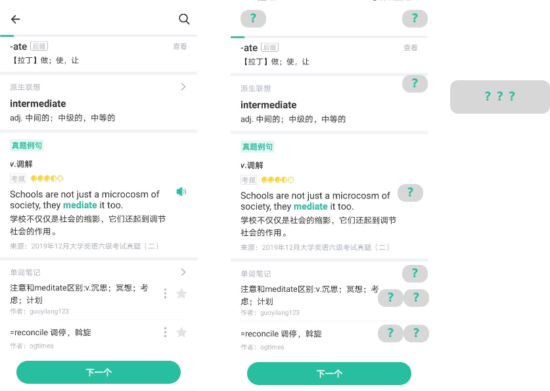
Task: Expand 派生联想 chevron in left screen
Action: [x=183, y=87]
